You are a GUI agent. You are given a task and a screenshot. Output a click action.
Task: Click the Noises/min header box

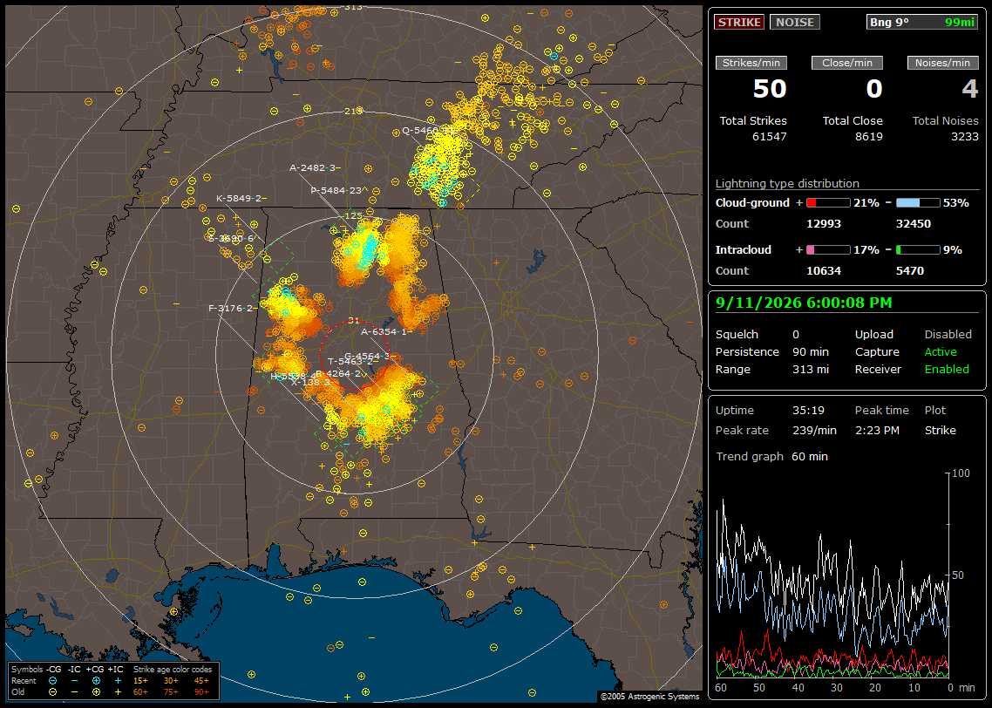click(x=942, y=63)
